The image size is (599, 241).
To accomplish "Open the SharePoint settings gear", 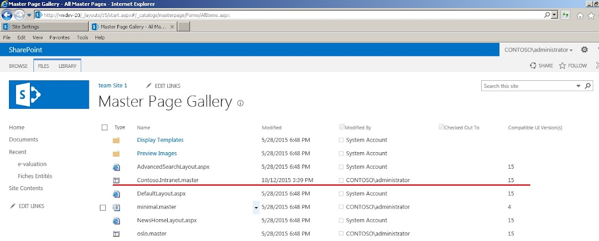I will click(x=585, y=50).
